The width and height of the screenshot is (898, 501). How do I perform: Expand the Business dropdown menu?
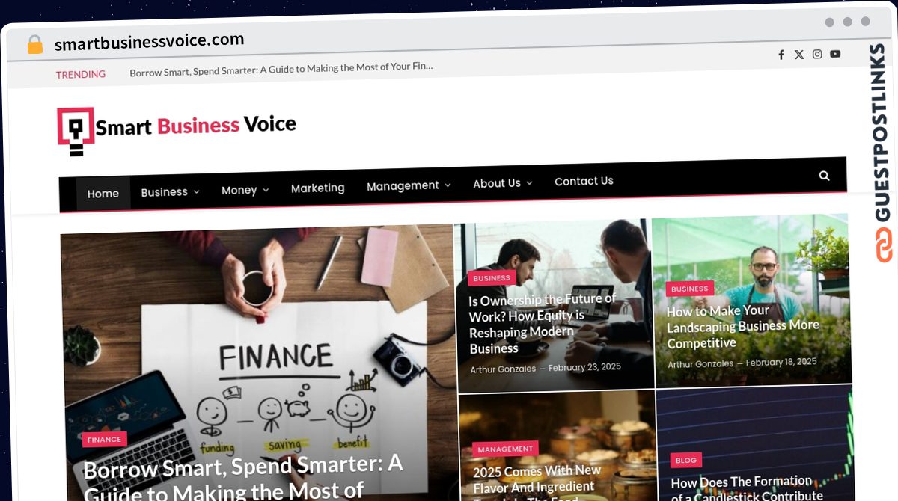click(170, 192)
